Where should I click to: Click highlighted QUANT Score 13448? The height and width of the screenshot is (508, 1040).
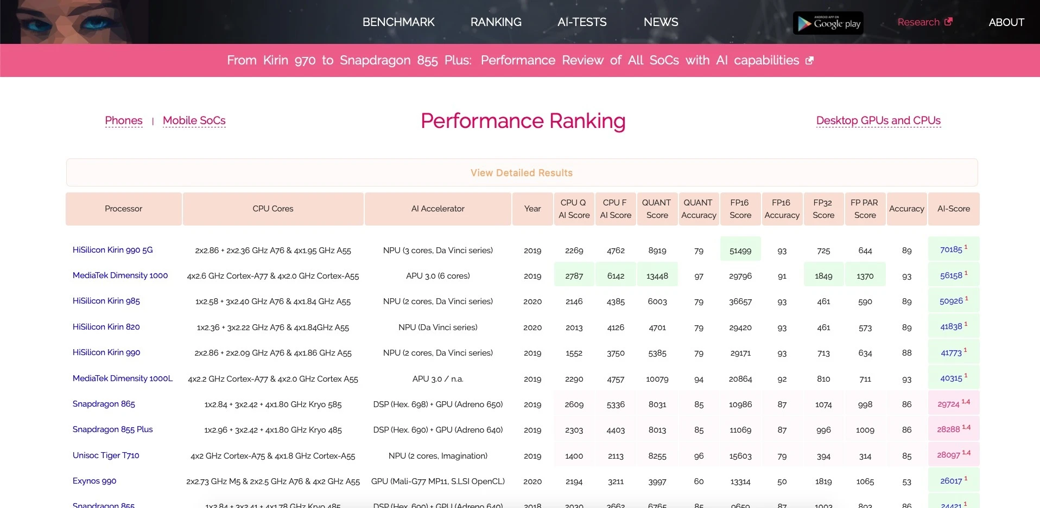pos(657,275)
